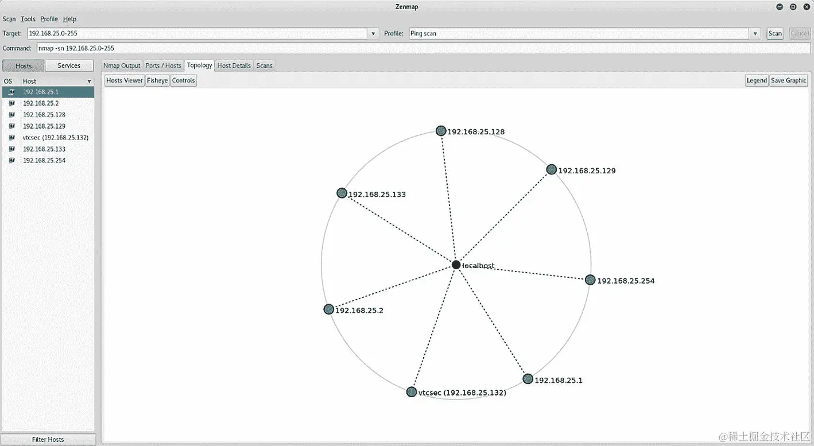Click the Cancel button
814x446 pixels.
(x=800, y=34)
